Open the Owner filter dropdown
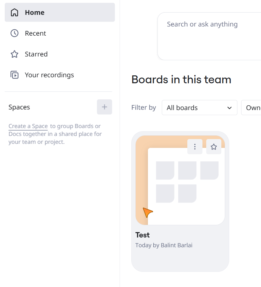 251,108
